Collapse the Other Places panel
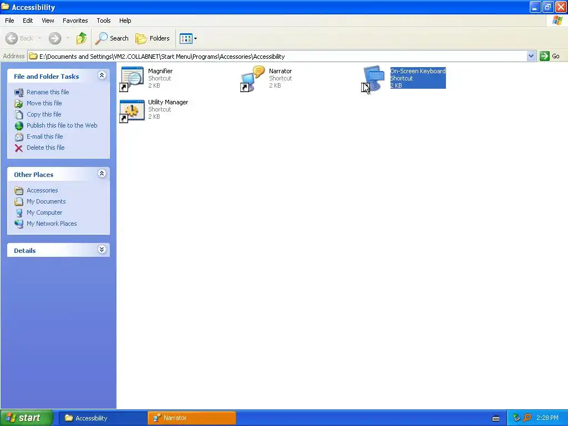 pos(102,174)
